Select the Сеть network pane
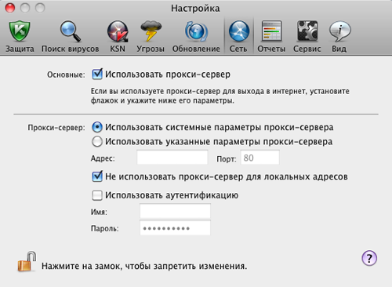 click(x=238, y=37)
